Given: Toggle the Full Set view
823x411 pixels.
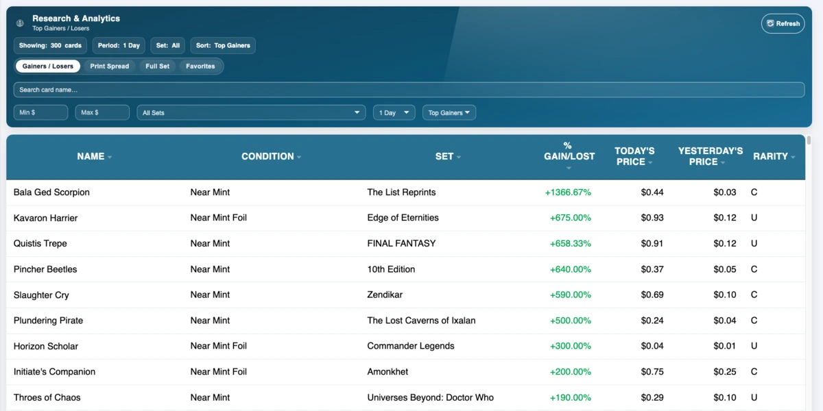Looking at the screenshot, I should point(157,66).
